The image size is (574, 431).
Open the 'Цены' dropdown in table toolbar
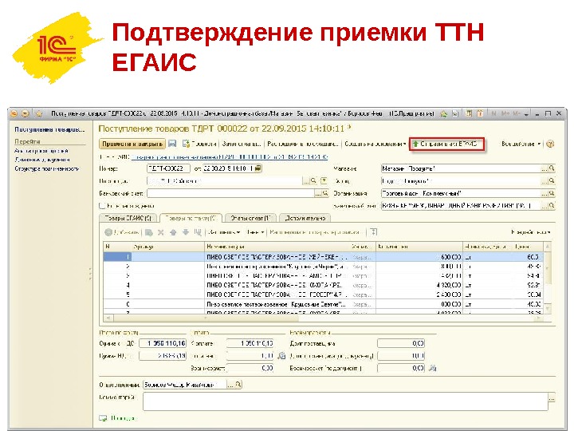tap(256, 232)
